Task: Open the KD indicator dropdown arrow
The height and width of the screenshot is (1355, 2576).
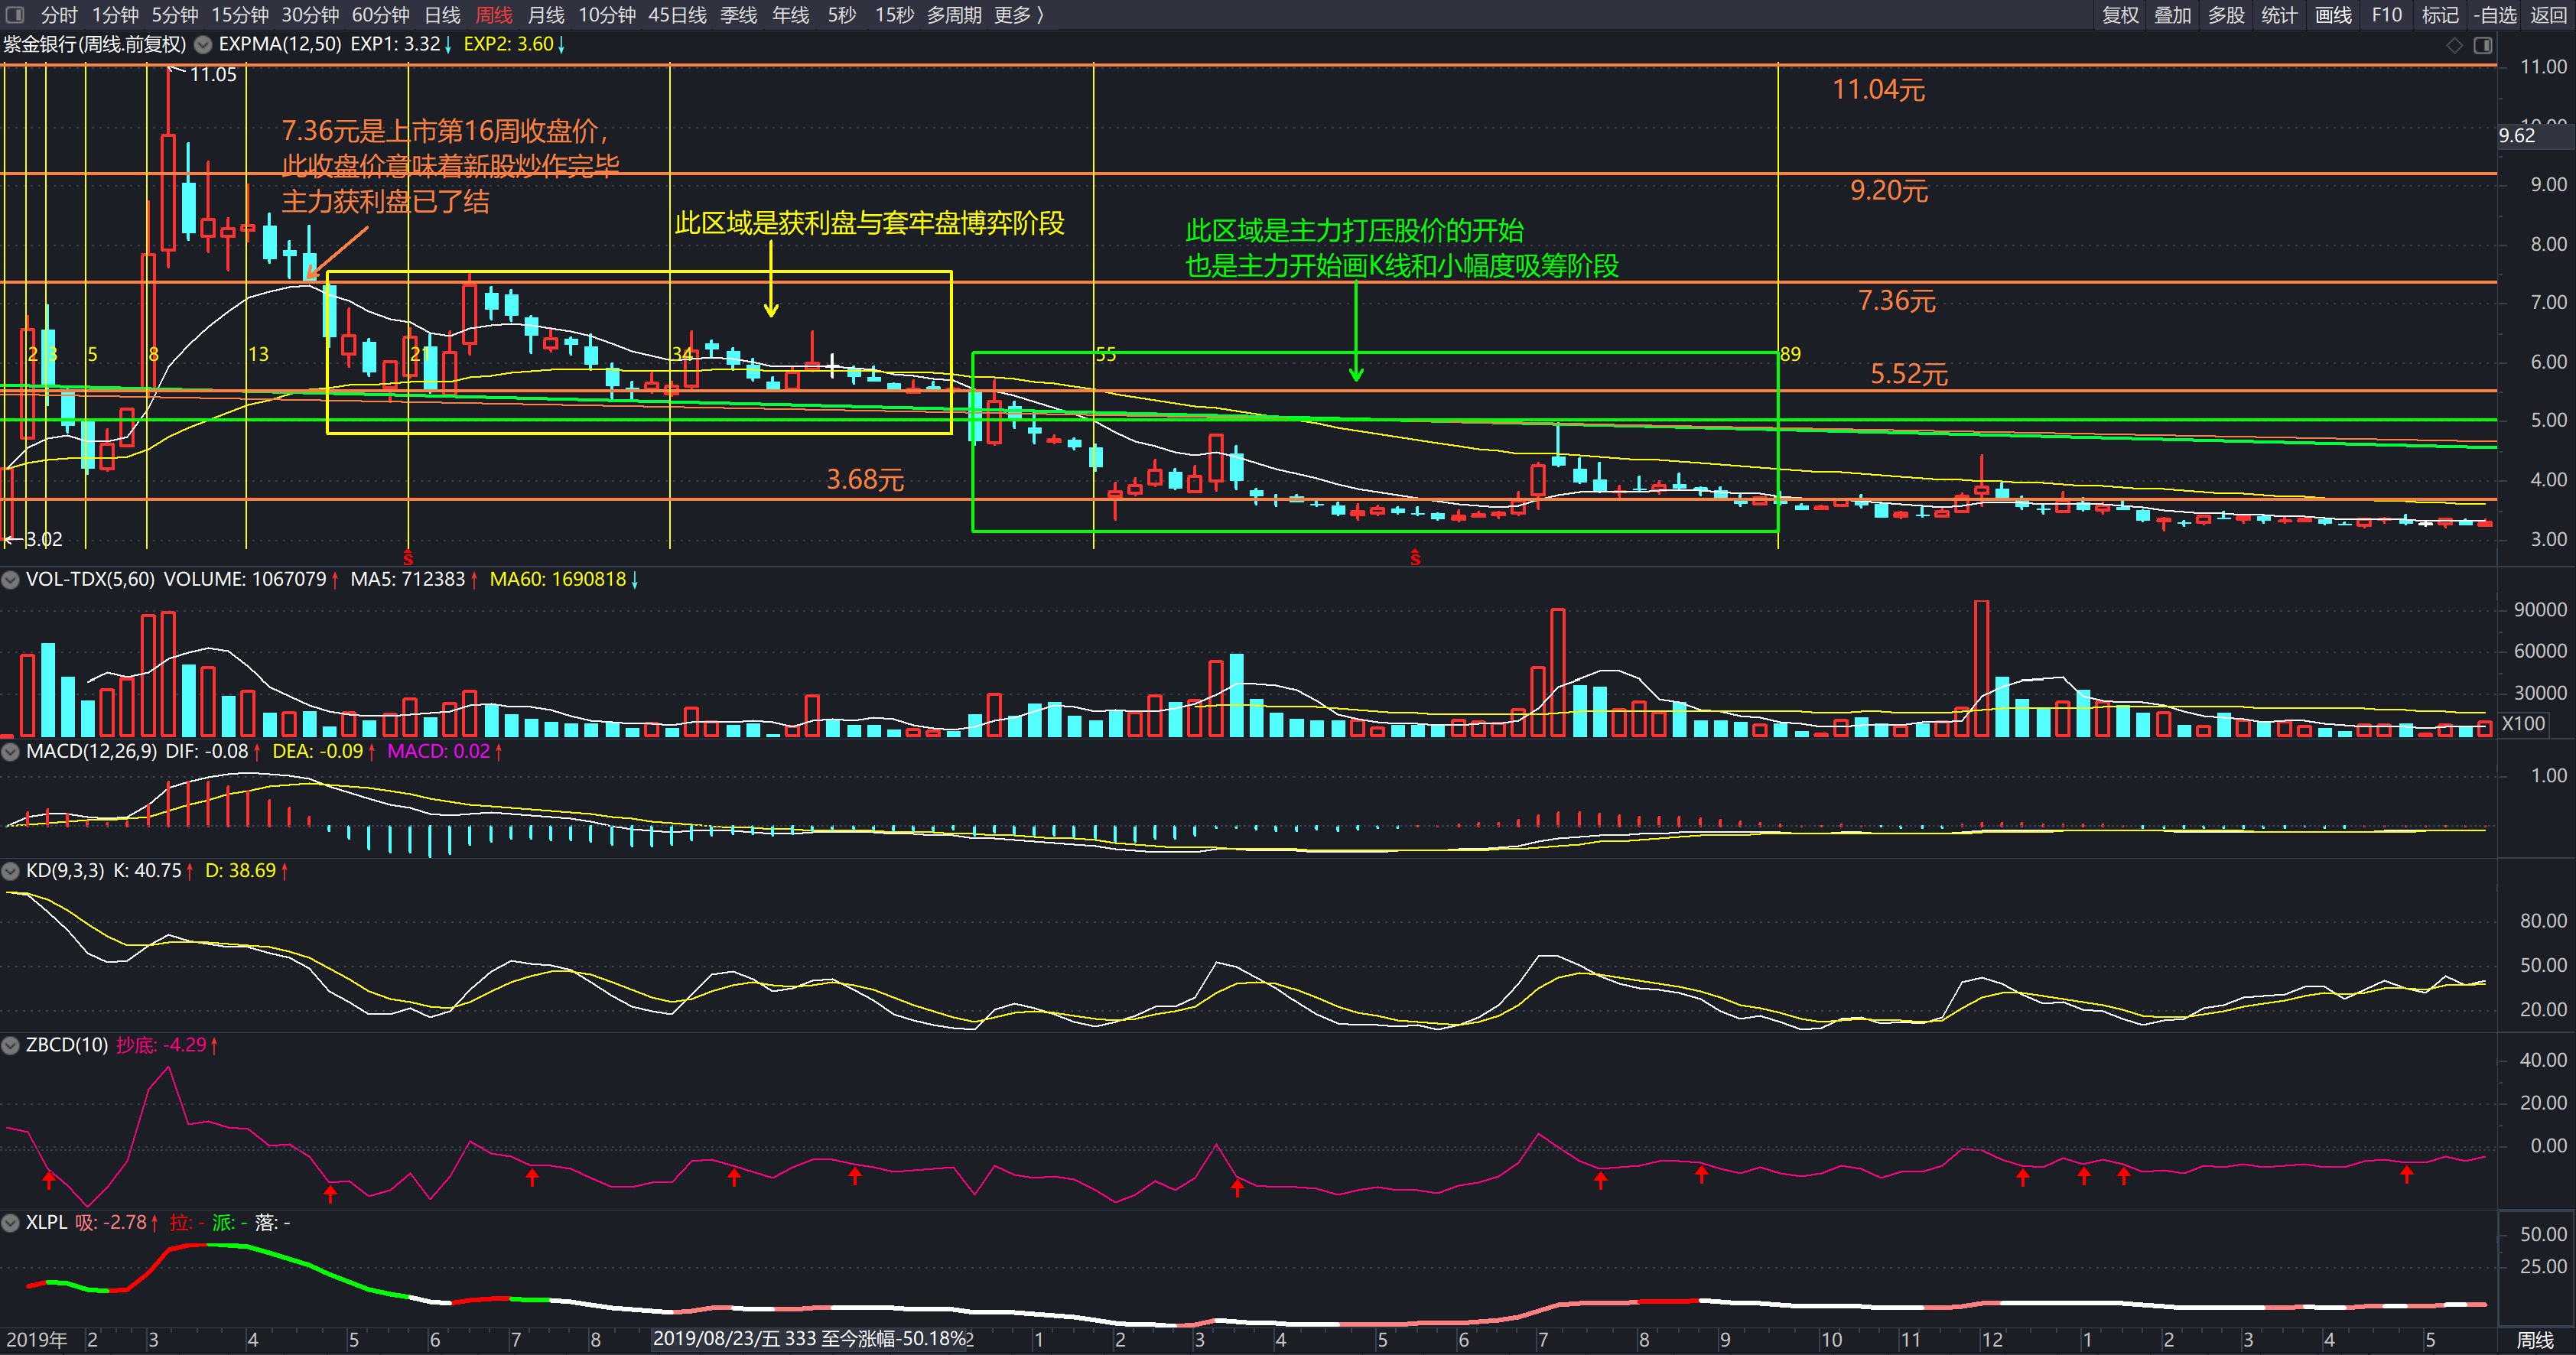Action: [11, 872]
